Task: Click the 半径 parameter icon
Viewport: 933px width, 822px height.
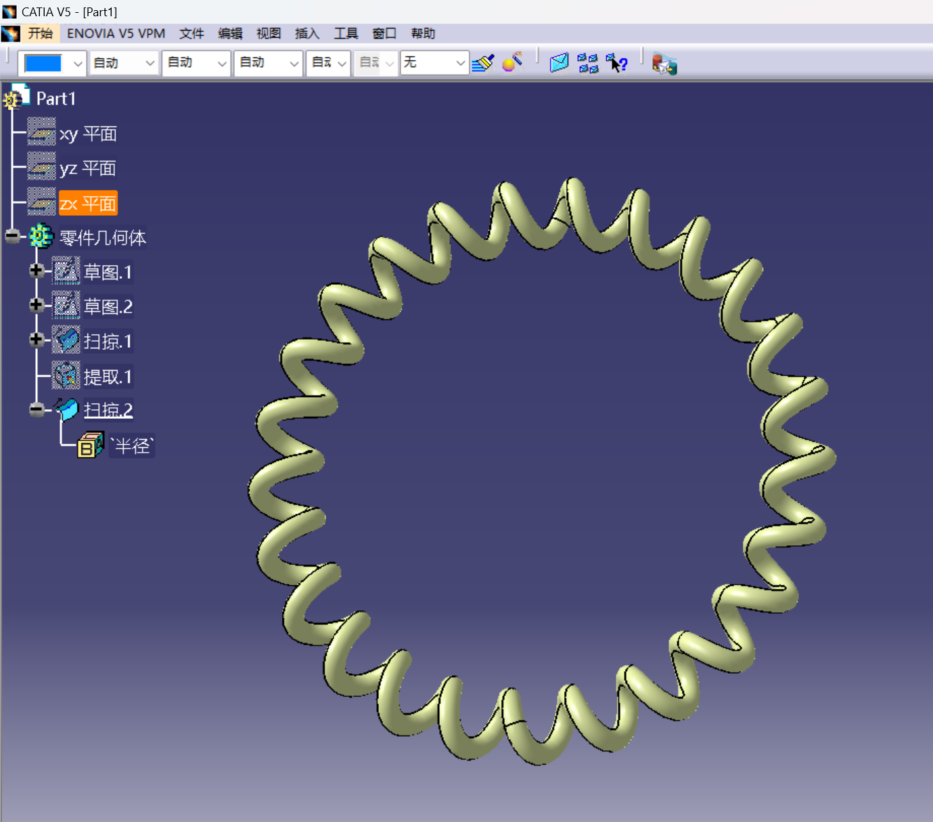Action: 91,445
